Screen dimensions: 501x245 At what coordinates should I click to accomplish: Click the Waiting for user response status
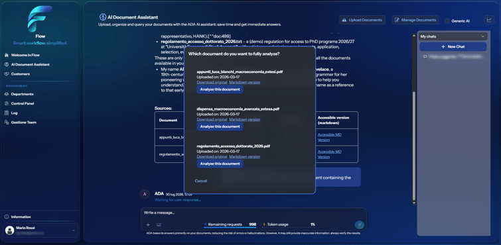[178, 200]
